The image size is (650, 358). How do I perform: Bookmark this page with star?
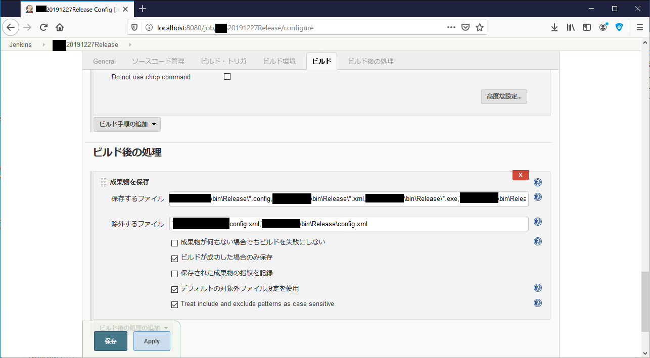click(x=479, y=27)
